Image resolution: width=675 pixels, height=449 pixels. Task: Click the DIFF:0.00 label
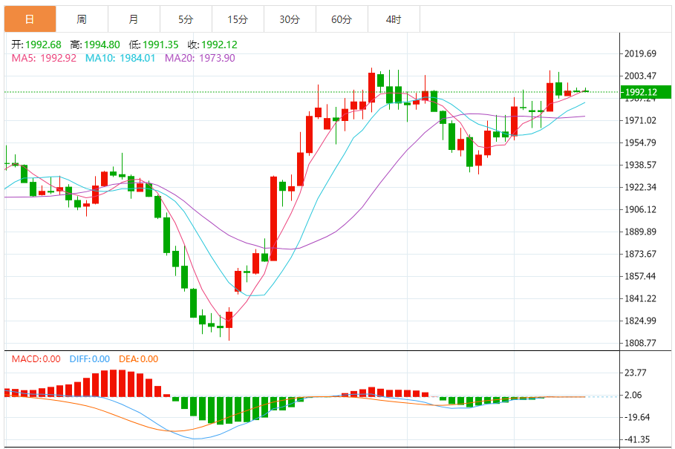90,359
